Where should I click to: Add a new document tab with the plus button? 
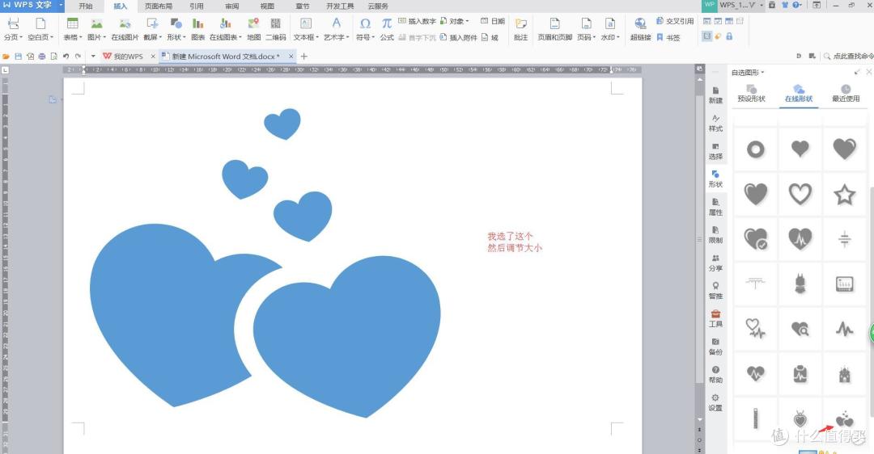(303, 57)
